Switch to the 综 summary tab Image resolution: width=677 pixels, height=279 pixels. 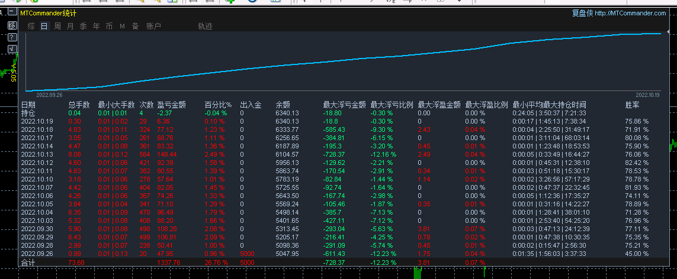31,26
